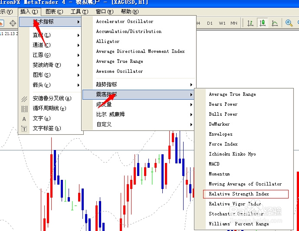Screen dimensions: 299x231
Task: Expand the 比尔 威廉姆 submenu
Action: click(138, 114)
